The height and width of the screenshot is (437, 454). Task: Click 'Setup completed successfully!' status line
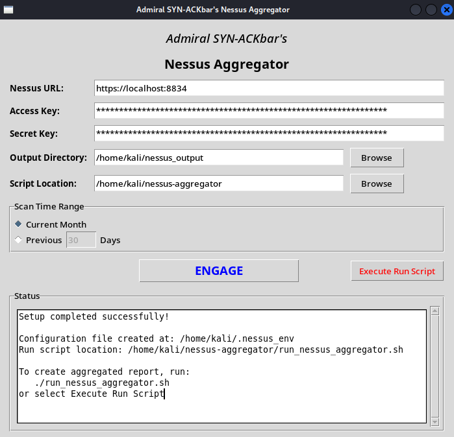coord(94,316)
